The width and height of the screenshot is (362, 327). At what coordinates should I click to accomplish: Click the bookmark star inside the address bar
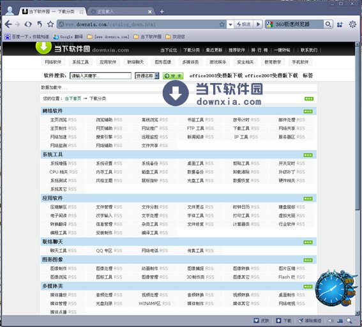click(222, 24)
